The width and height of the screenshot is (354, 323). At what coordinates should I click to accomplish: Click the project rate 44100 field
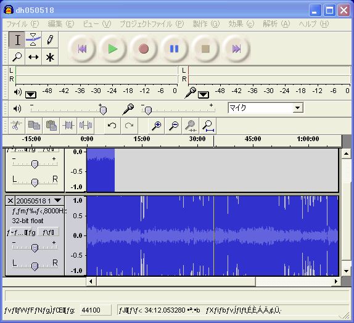(96, 310)
